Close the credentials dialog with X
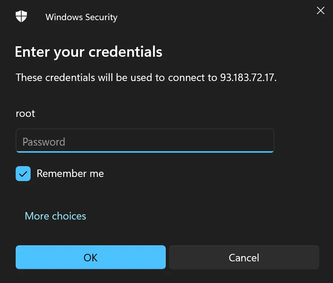333x283 pixels. coord(320,11)
